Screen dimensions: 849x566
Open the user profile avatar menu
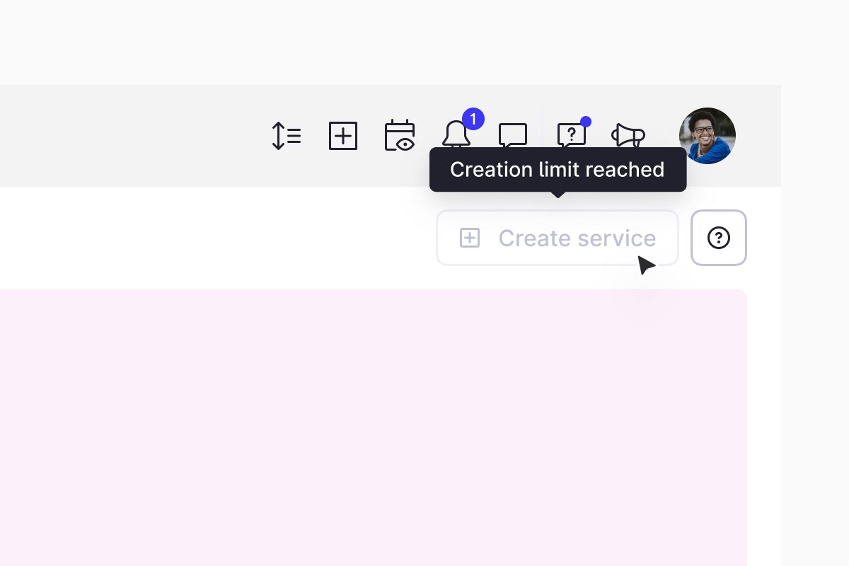coord(707,136)
